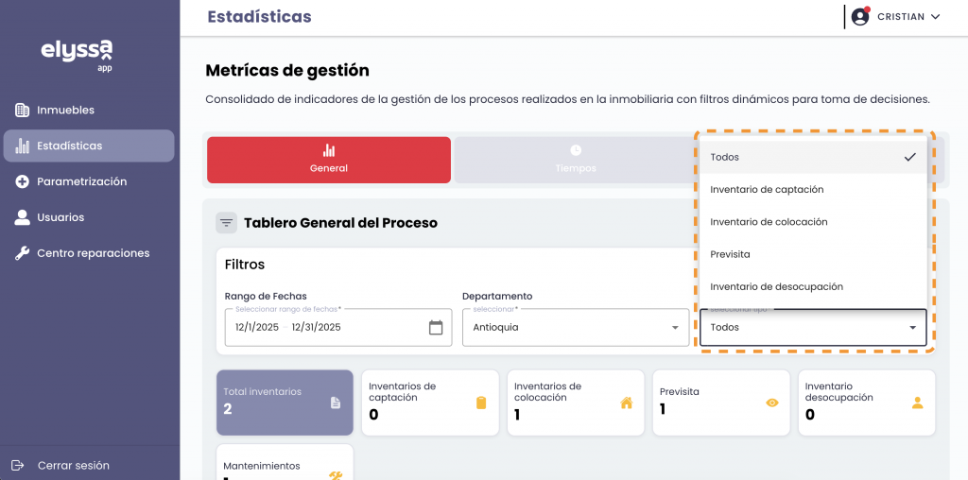Choose Inventario de captación from dropdown list

click(767, 190)
